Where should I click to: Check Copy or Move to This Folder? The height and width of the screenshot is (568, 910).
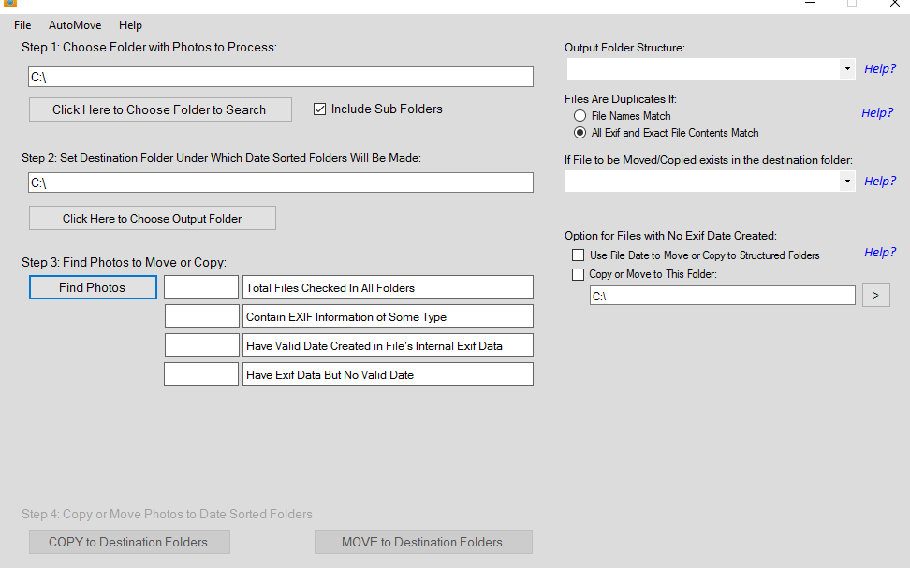tap(578, 275)
